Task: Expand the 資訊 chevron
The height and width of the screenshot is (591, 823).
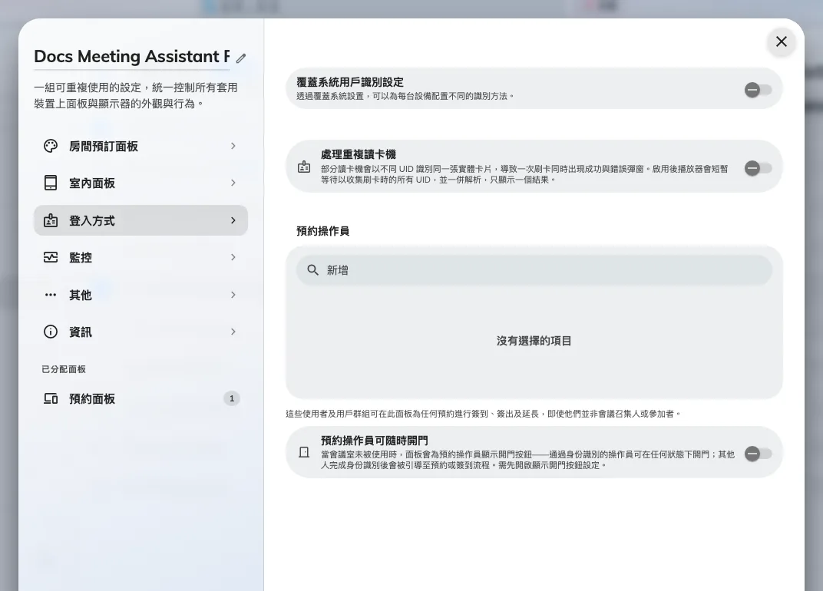Action: (233, 332)
